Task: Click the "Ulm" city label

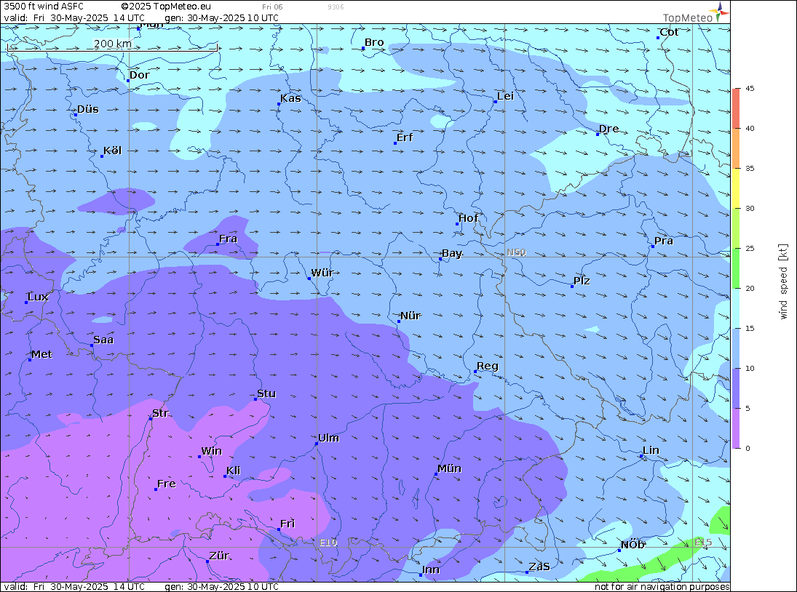Action: coord(328,439)
